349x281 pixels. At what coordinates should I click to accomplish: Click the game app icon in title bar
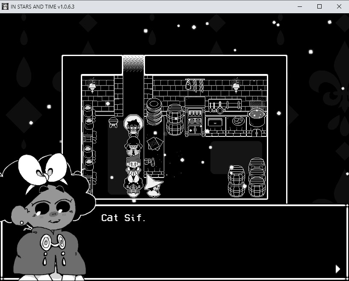tap(5, 6)
